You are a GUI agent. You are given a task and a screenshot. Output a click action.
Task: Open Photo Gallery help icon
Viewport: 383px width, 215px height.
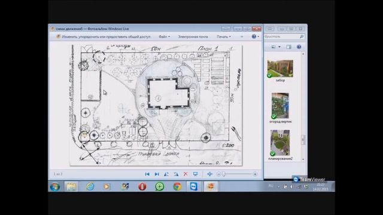tap(254, 36)
